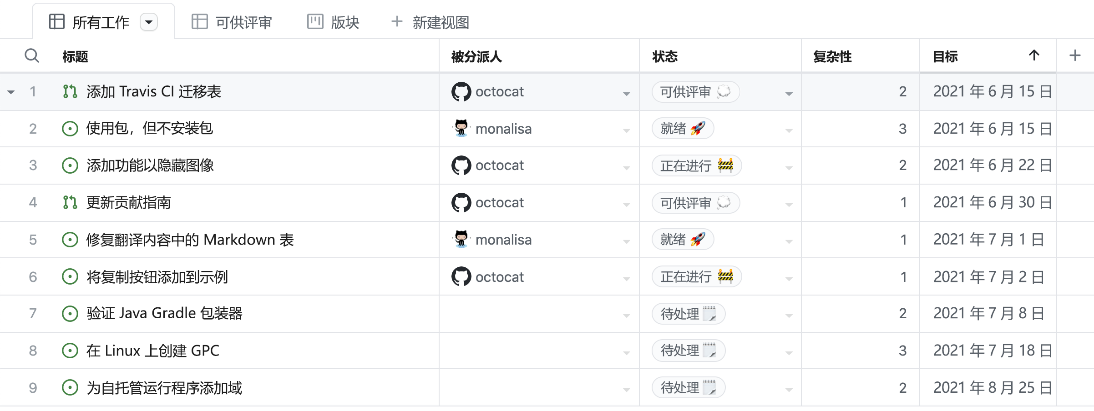Click the 就绪 🚀 status badge on row 2
Screen dimensions: 1094x411
[683, 128]
